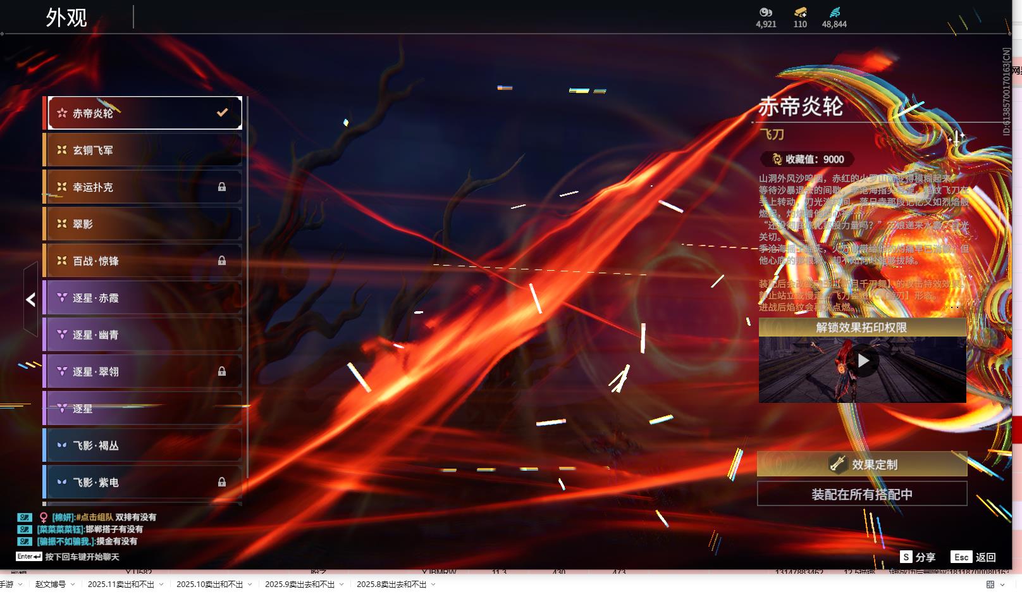The width and height of the screenshot is (1022, 594).
Task: Expand the 2025.9卖出去和不出 tab dropdown arrow
Action: click(342, 585)
